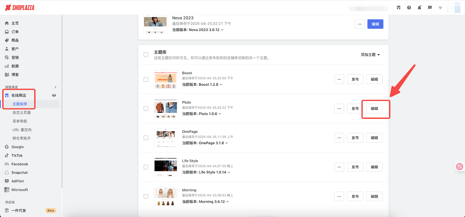Click 编辑 for the OnePage theme
Image resolution: width=465 pixels, height=217 pixels.
coord(374,138)
